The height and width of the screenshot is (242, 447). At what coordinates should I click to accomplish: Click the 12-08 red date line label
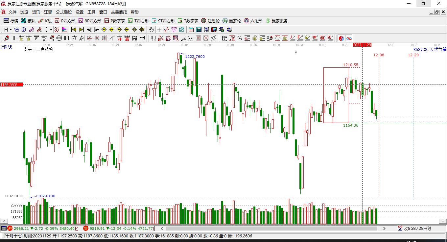point(379,55)
